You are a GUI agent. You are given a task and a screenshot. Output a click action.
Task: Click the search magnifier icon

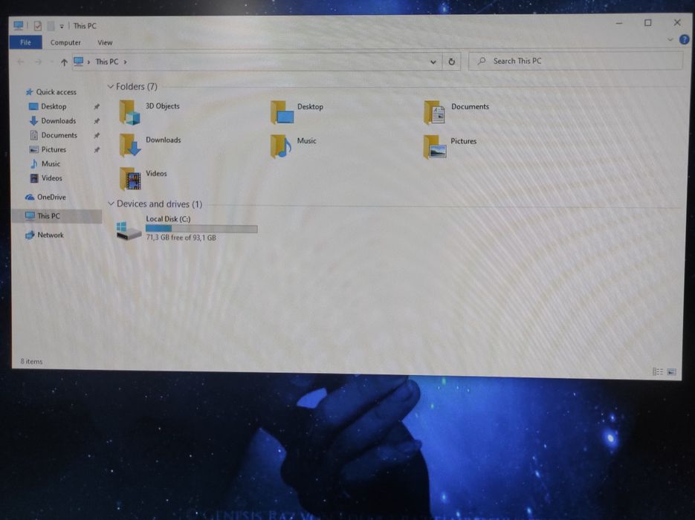coord(482,61)
